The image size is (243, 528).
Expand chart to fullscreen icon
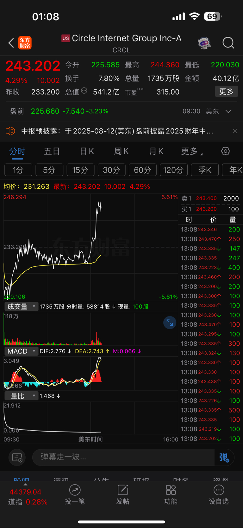(170, 323)
